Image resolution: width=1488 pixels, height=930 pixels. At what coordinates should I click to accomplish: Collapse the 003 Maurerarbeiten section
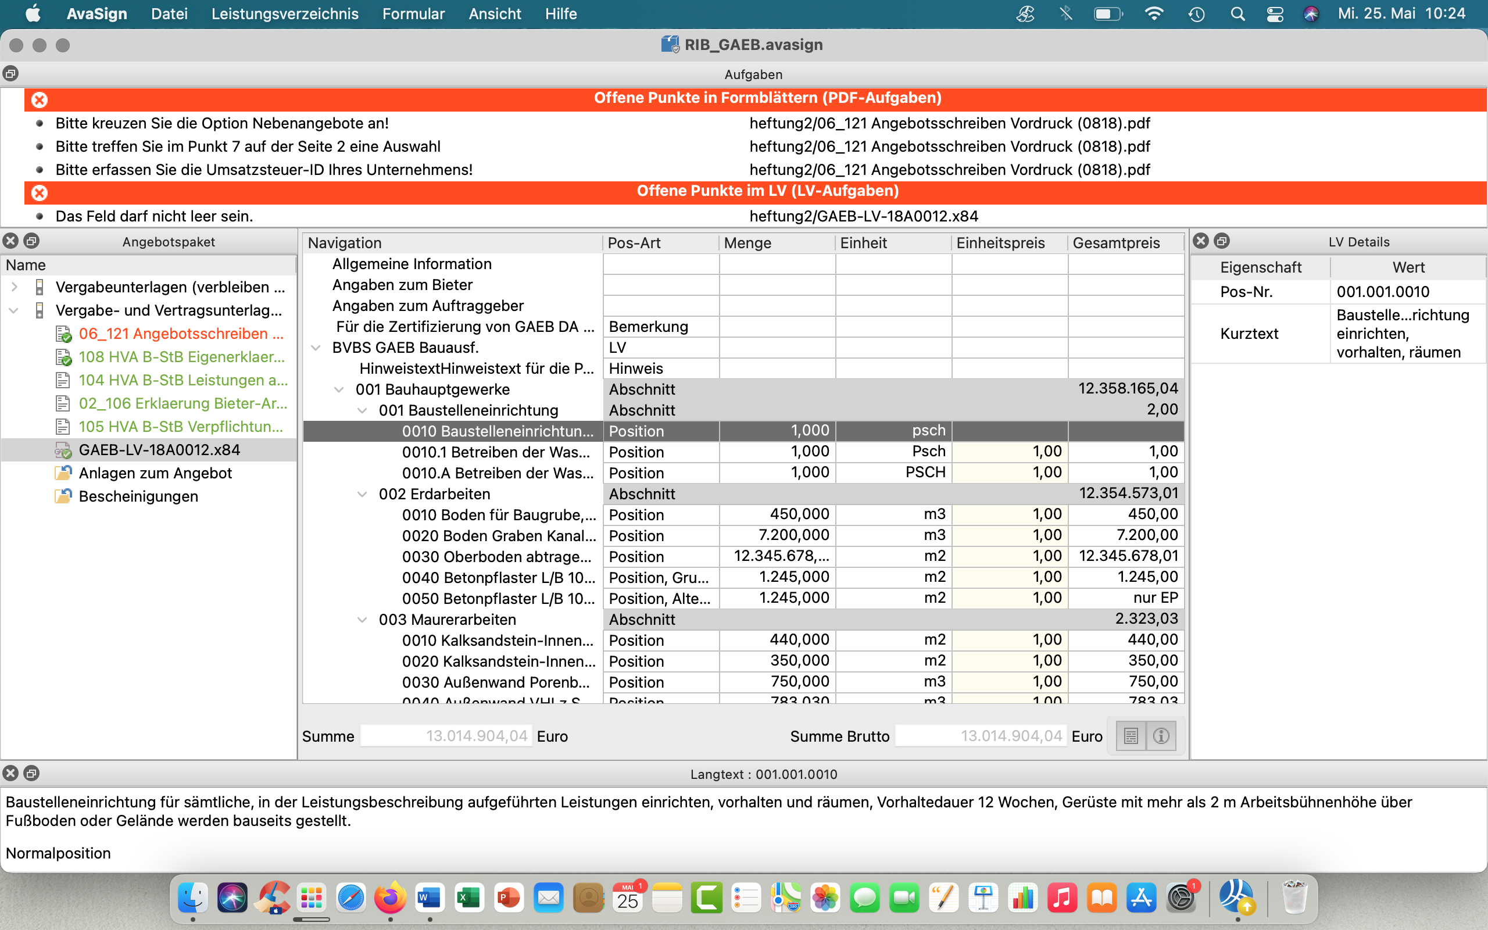(362, 620)
